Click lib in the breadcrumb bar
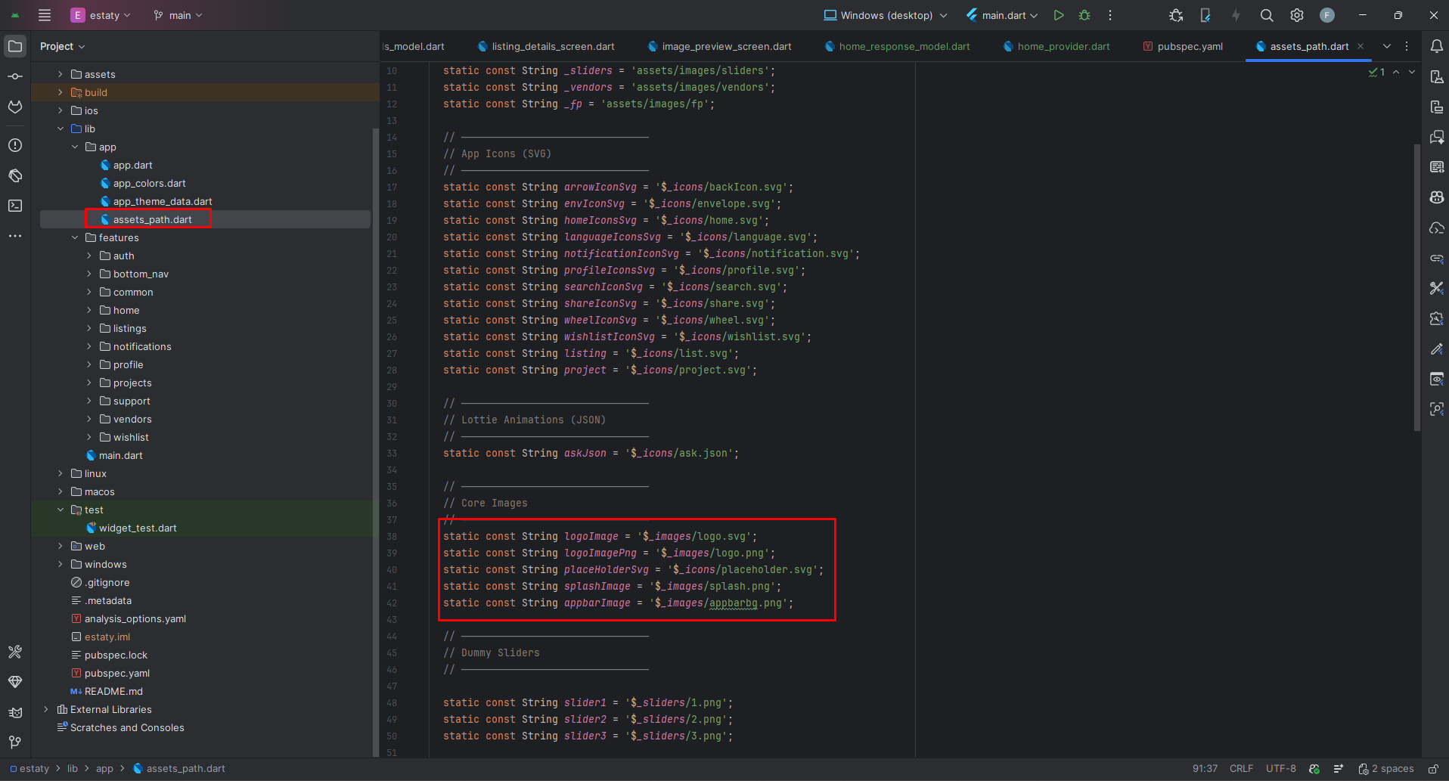The image size is (1449, 781). (73, 769)
